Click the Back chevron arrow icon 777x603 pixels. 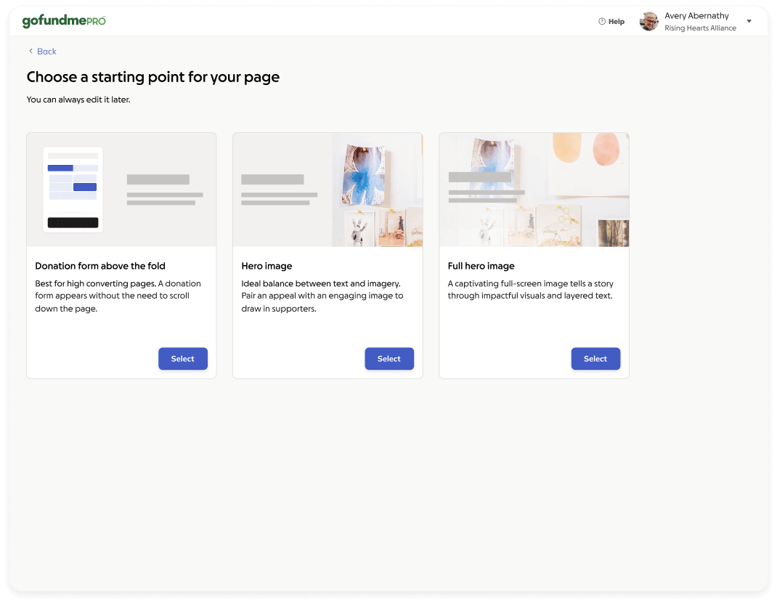click(30, 52)
